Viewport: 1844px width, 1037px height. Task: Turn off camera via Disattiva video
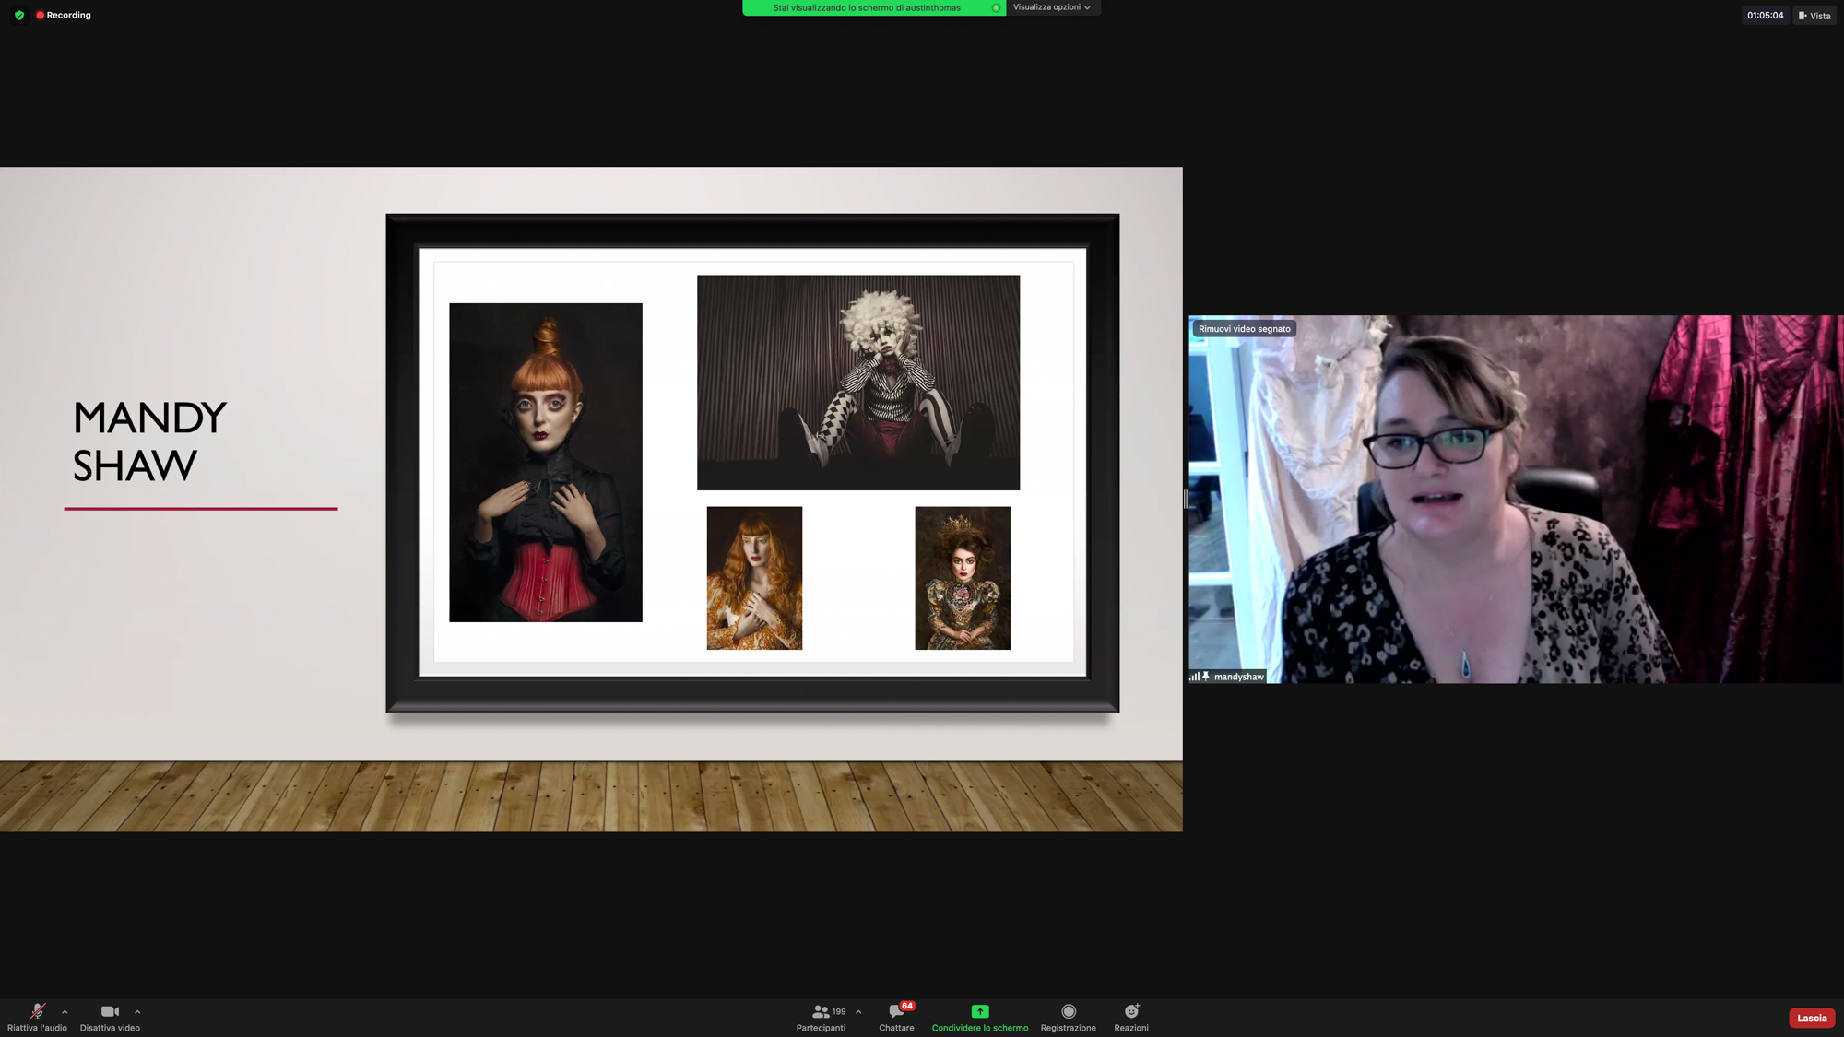point(110,1011)
